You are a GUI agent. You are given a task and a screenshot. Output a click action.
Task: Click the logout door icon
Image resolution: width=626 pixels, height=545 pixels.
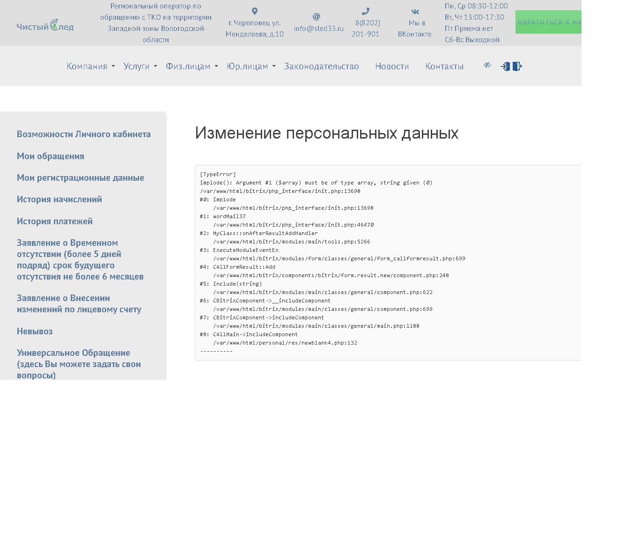[517, 66]
